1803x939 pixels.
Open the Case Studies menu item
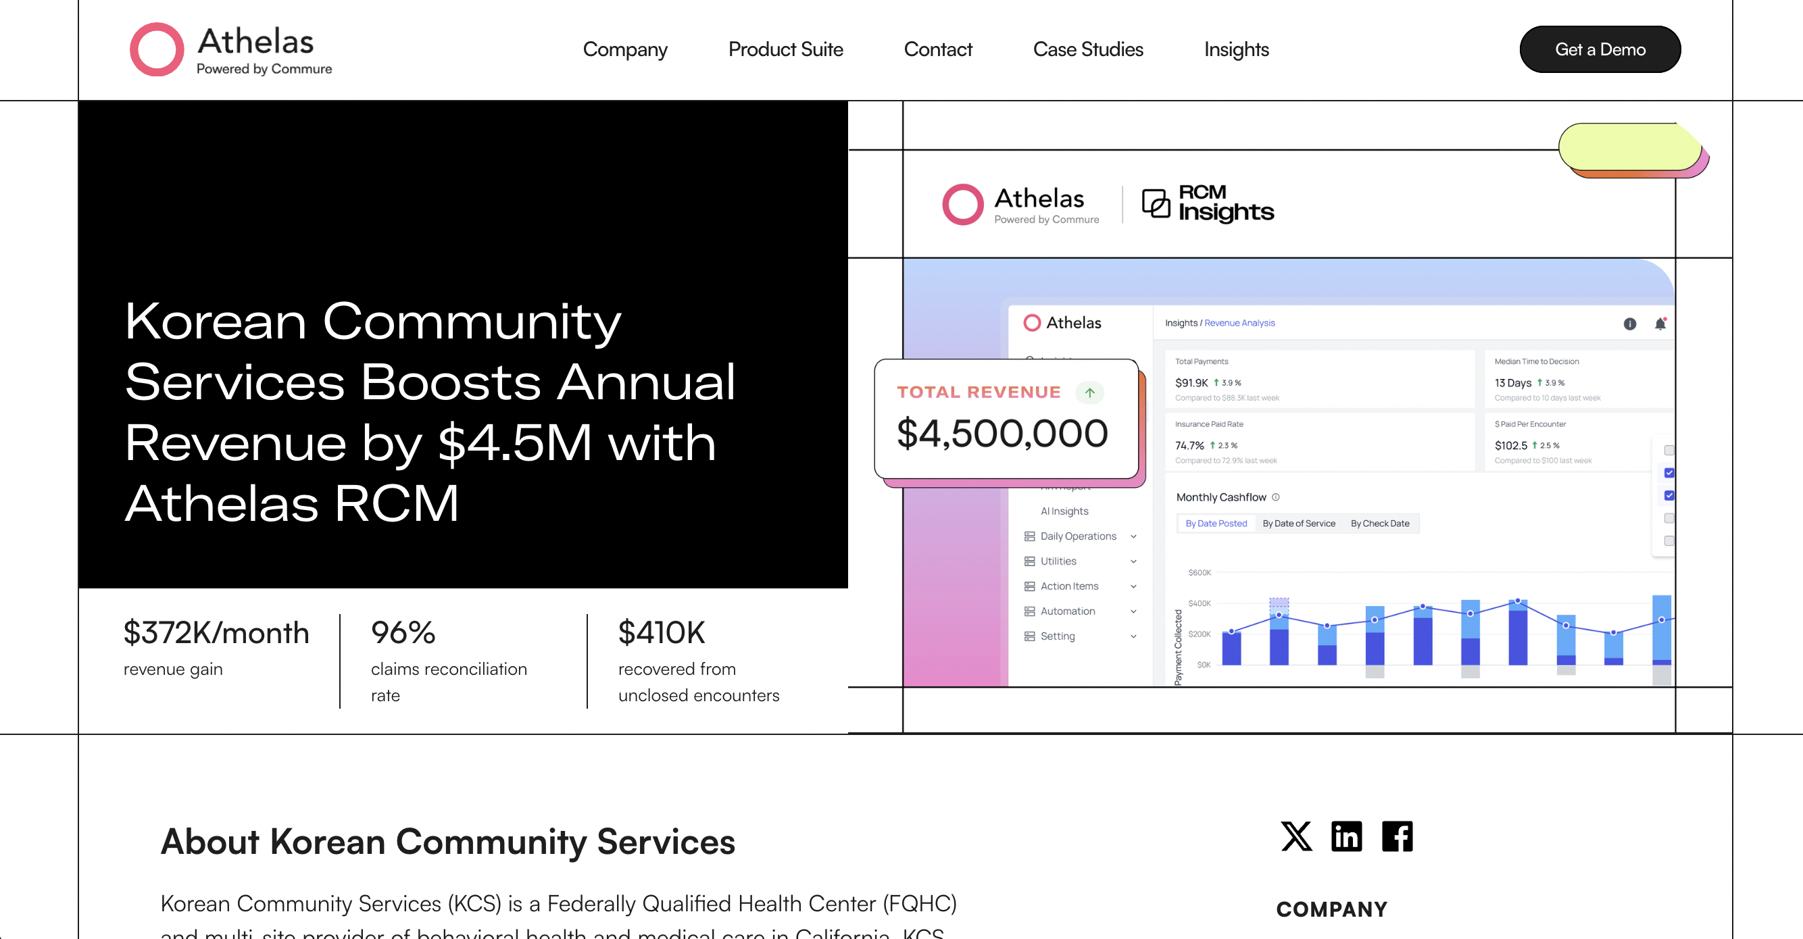(x=1088, y=50)
